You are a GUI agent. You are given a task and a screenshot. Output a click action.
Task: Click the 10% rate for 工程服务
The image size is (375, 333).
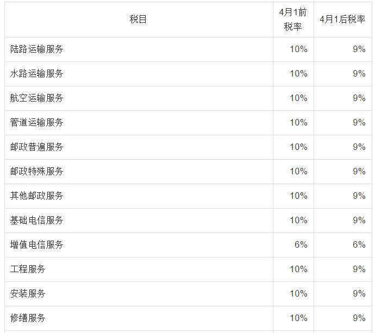coord(298,269)
